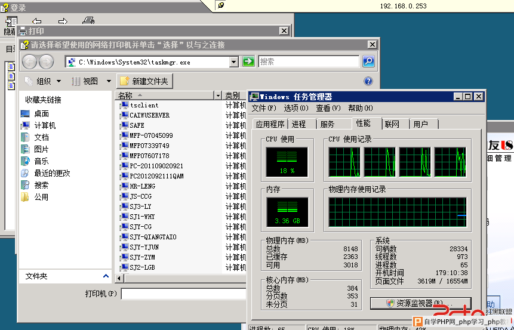Click the forward arrow in printer browse dialog
The image size is (514, 330).
pos(46,61)
